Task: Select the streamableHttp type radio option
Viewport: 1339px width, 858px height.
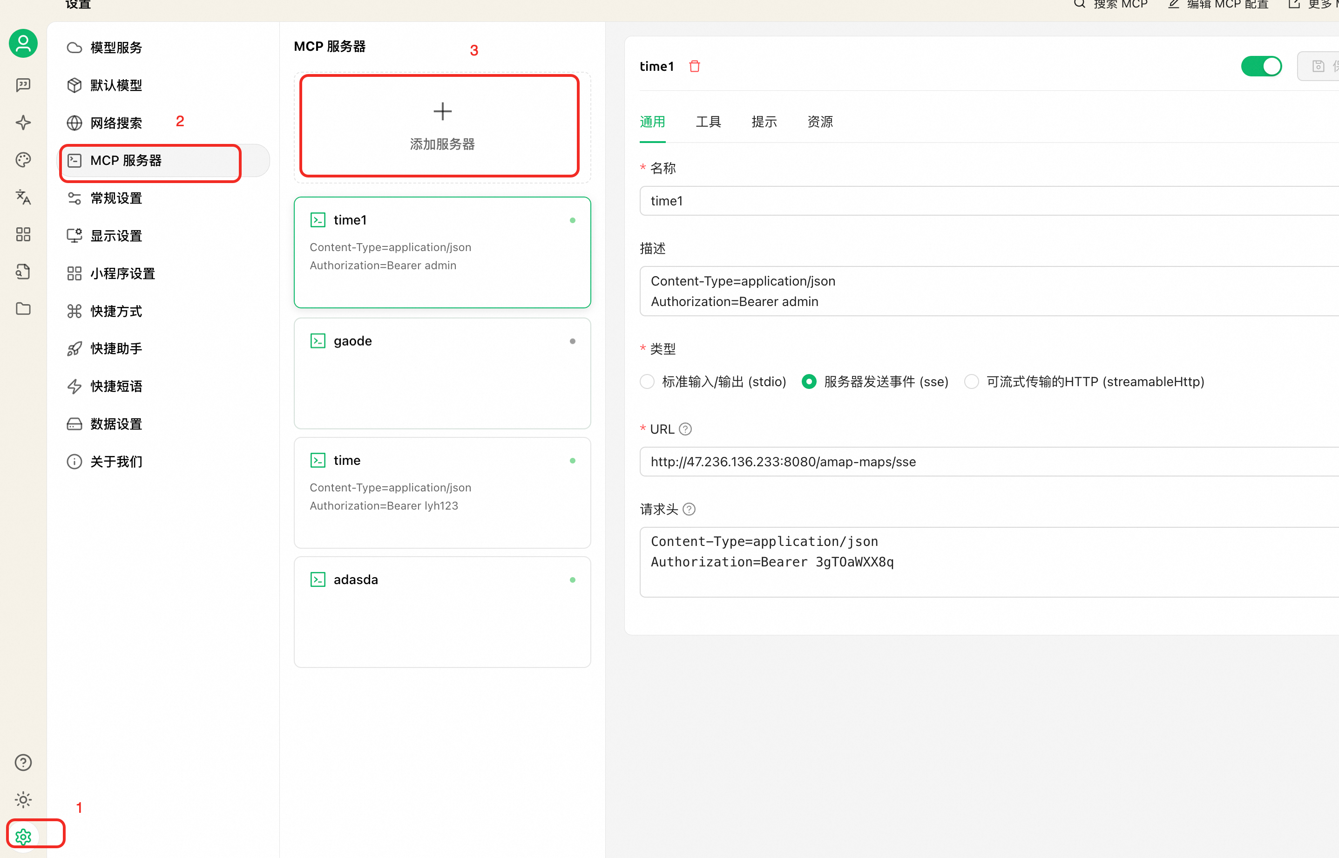Action: [x=971, y=381]
